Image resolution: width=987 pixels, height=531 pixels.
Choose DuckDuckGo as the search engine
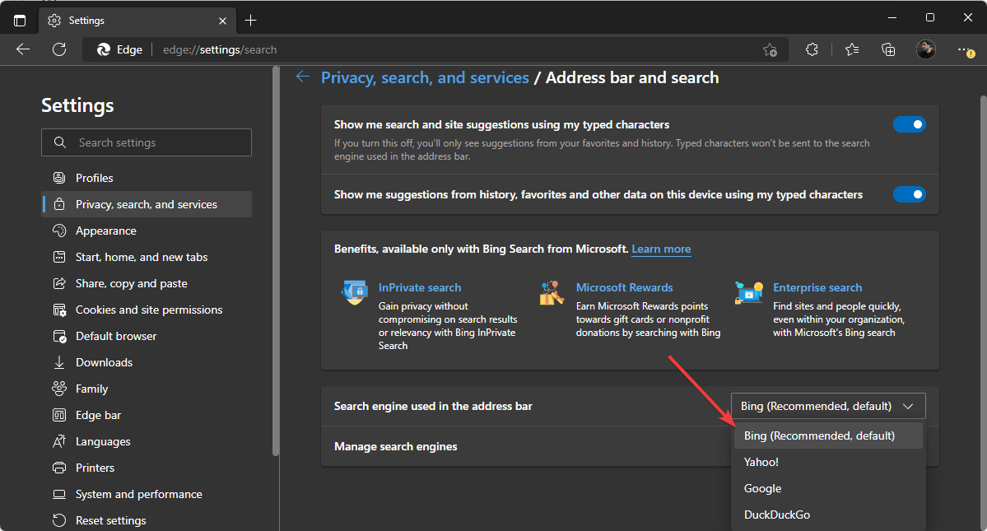828,515
